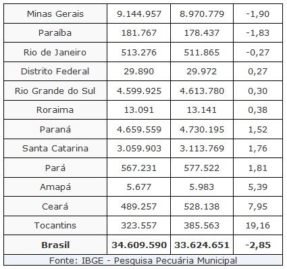Select Ceará's variation value 7,95
The image size is (287, 269).
pyautogui.click(x=258, y=206)
